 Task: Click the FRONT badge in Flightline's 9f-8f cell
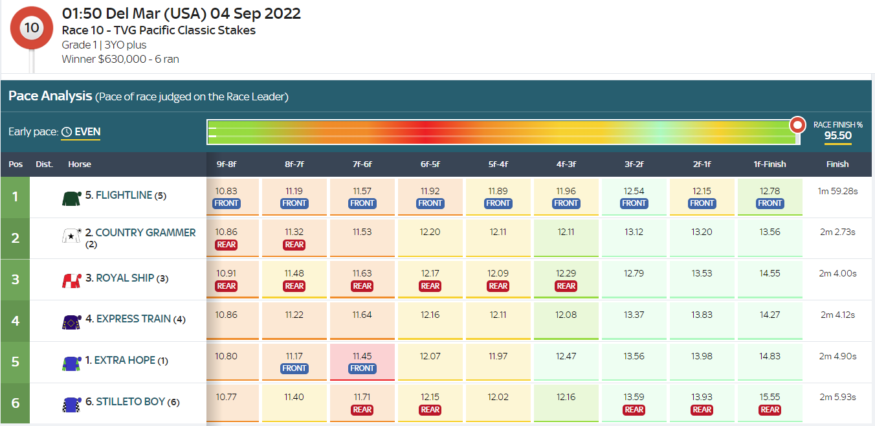pyautogui.click(x=227, y=203)
